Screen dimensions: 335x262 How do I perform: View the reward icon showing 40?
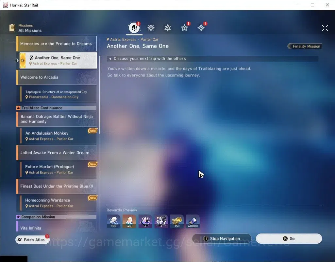point(129,221)
